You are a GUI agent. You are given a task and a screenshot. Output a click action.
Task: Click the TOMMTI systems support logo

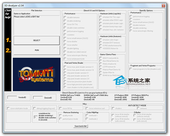[37, 74]
